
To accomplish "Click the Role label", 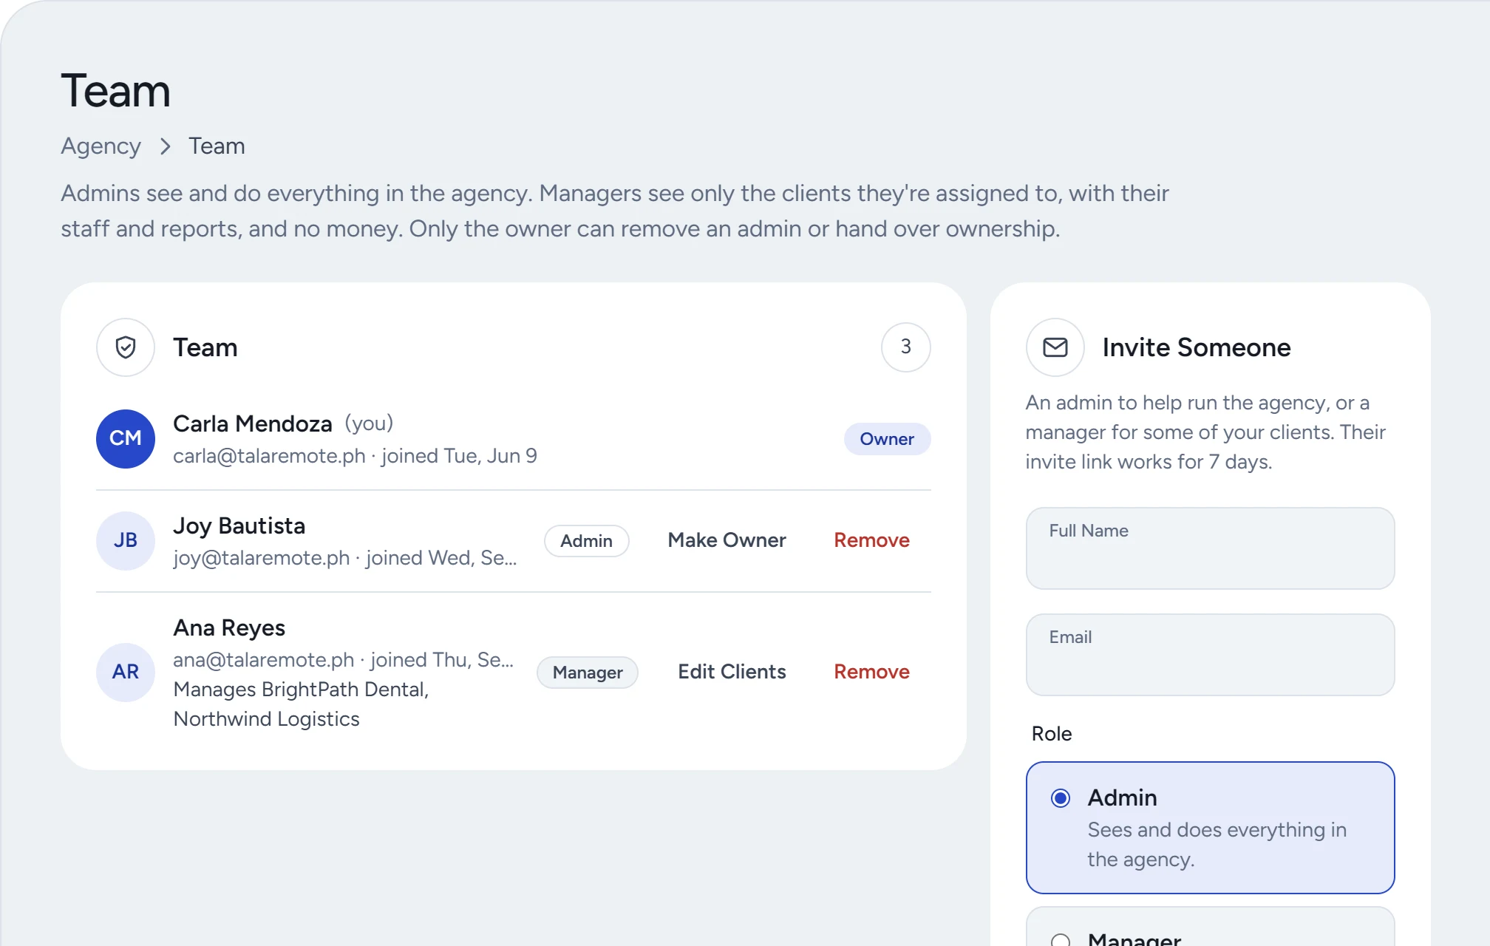I will pos(1052,734).
